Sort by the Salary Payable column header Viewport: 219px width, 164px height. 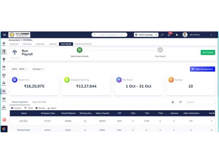(102, 113)
